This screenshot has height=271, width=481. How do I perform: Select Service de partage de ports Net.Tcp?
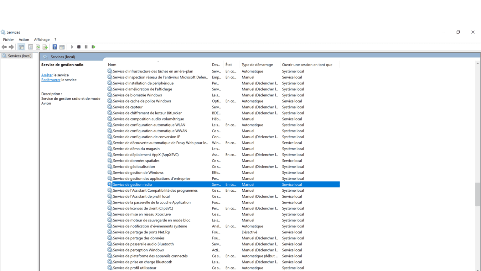coord(142,232)
